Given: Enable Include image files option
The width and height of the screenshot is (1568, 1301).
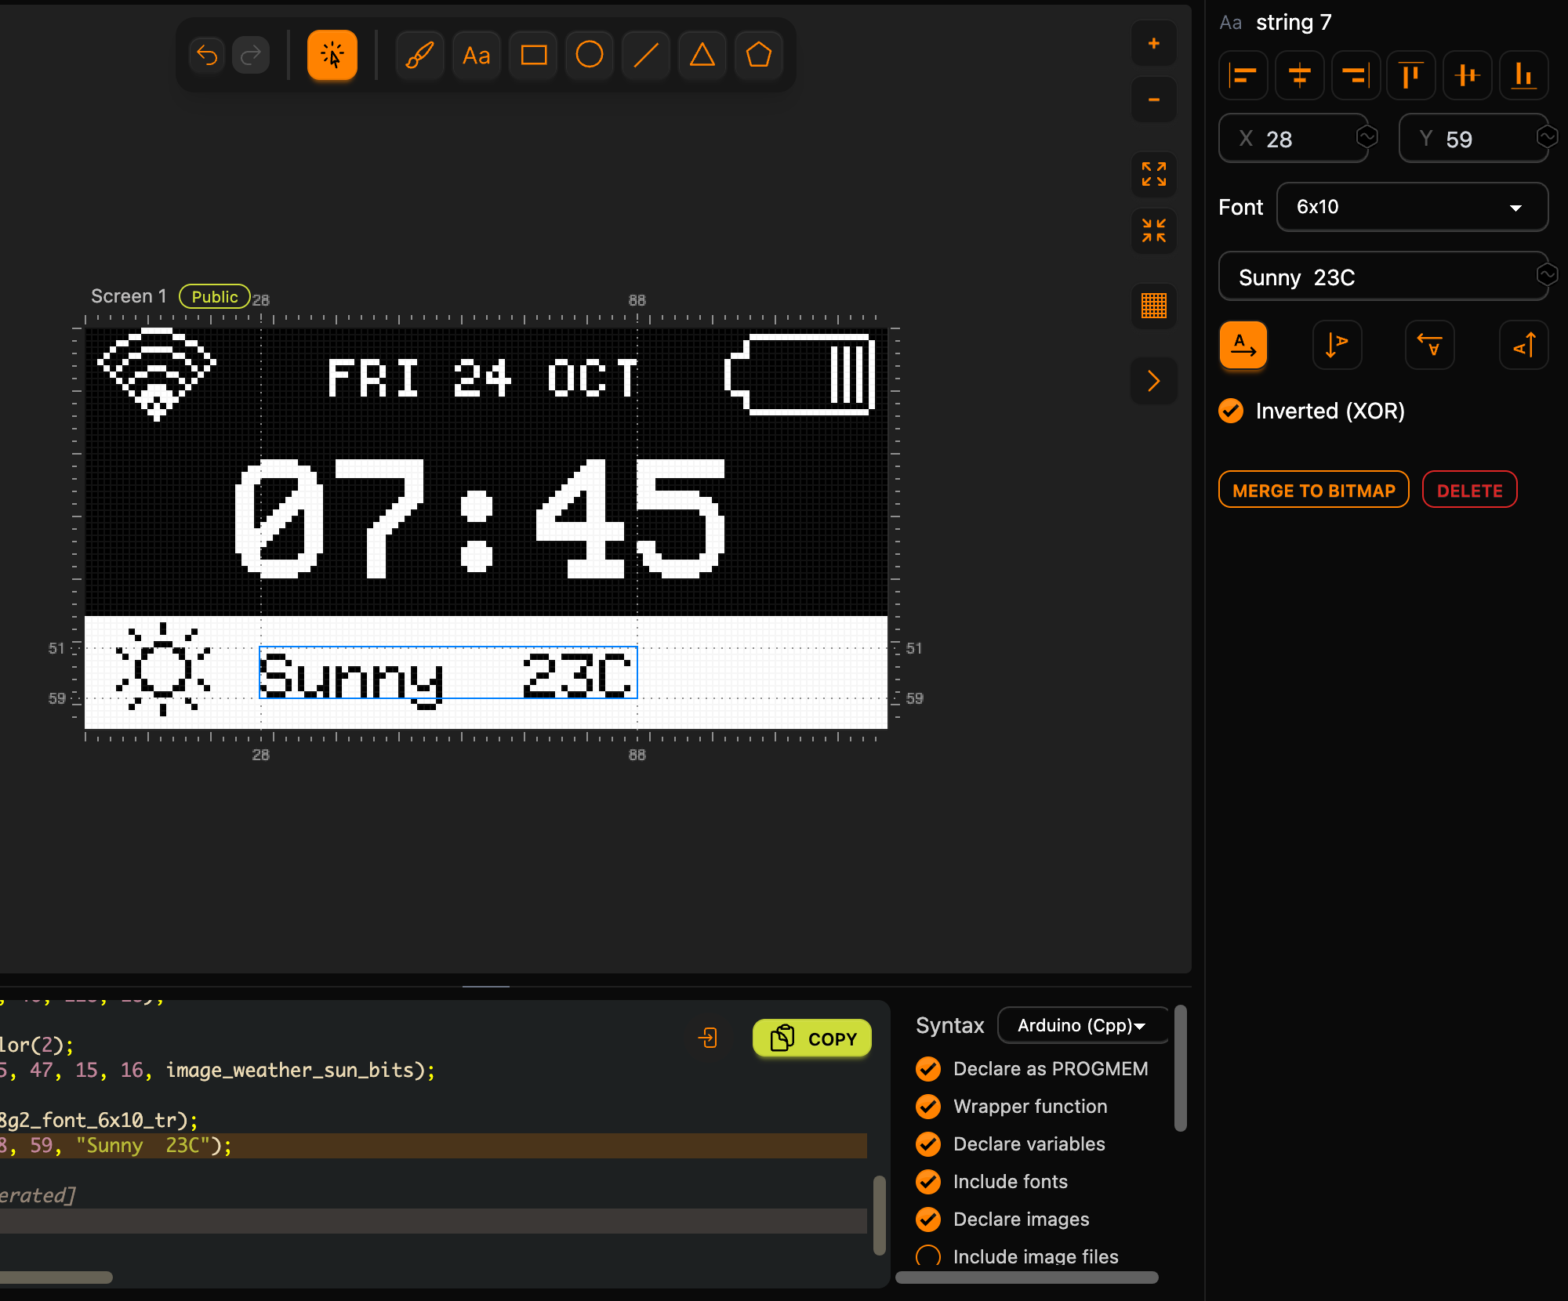Looking at the screenshot, I should (x=928, y=1256).
